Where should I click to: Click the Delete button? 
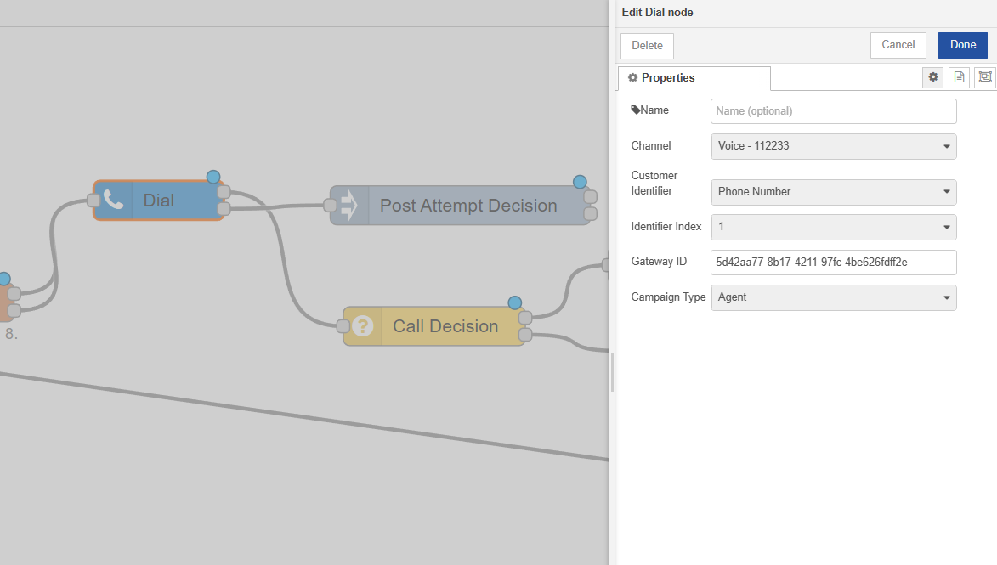coord(647,46)
